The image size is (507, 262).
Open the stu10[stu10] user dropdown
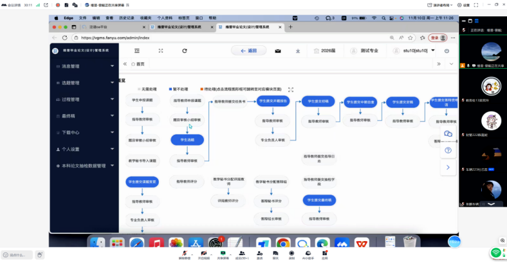[x=414, y=50]
